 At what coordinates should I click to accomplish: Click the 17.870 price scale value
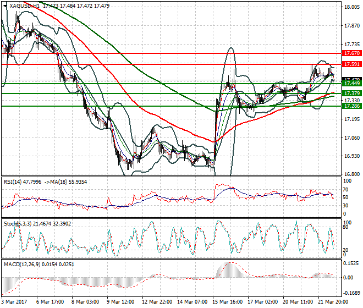(x=352, y=26)
